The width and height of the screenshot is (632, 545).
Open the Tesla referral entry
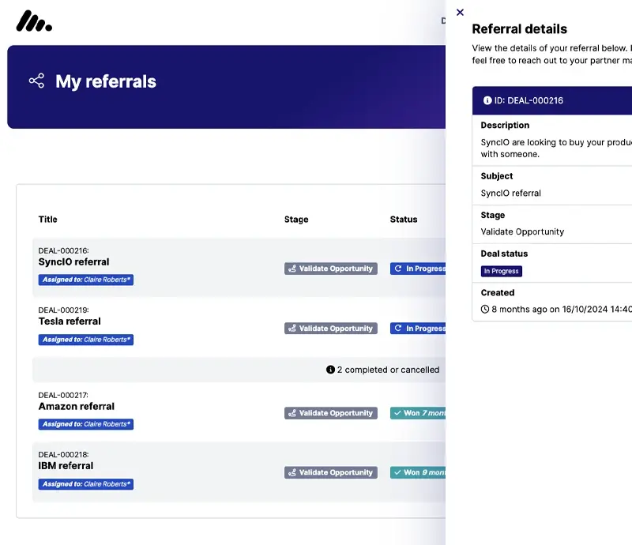pyautogui.click(x=70, y=321)
